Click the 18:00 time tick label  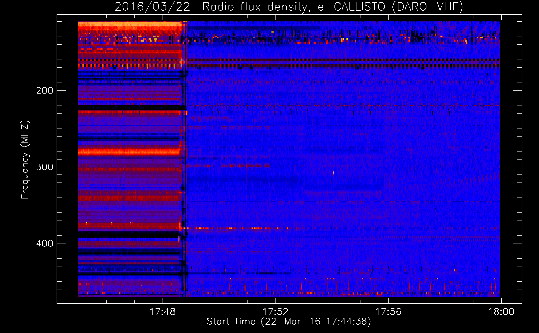[x=501, y=312]
